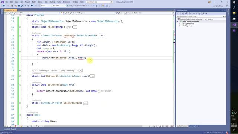
Task: Collapse the foreach block outline
Action: tap(20, 51)
